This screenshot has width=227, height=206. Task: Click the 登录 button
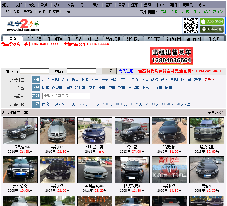point(109,71)
